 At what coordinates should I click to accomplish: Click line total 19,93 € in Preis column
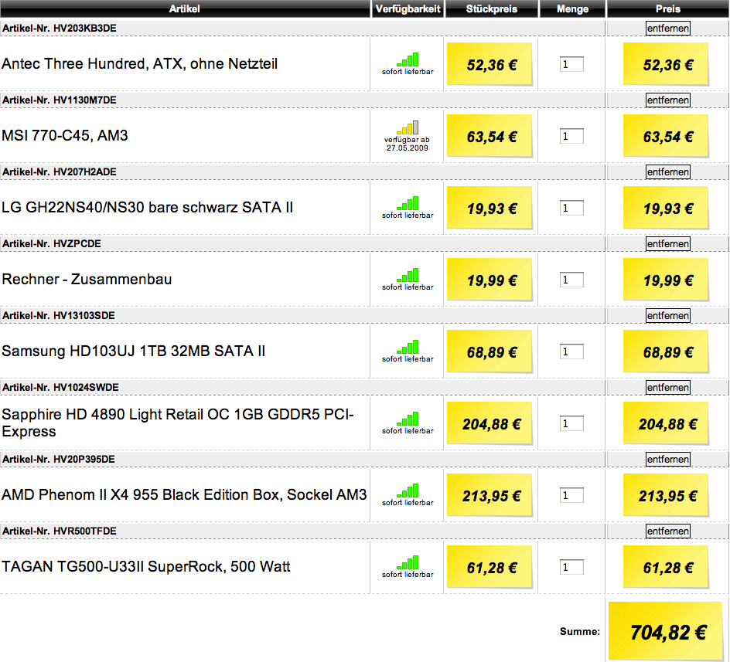(667, 208)
